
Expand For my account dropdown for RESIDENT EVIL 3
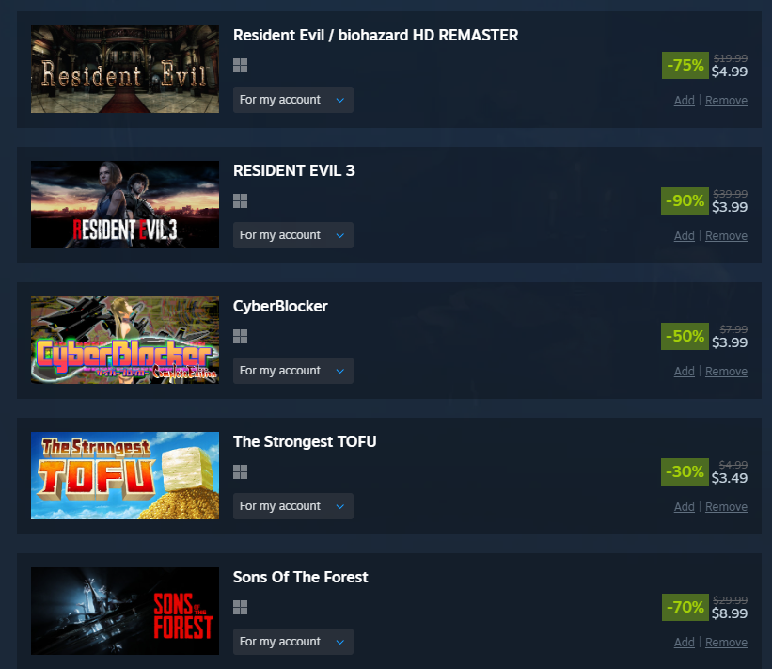(x=293, y=235)
